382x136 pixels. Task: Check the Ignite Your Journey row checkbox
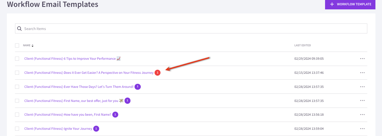coord(17,128)
